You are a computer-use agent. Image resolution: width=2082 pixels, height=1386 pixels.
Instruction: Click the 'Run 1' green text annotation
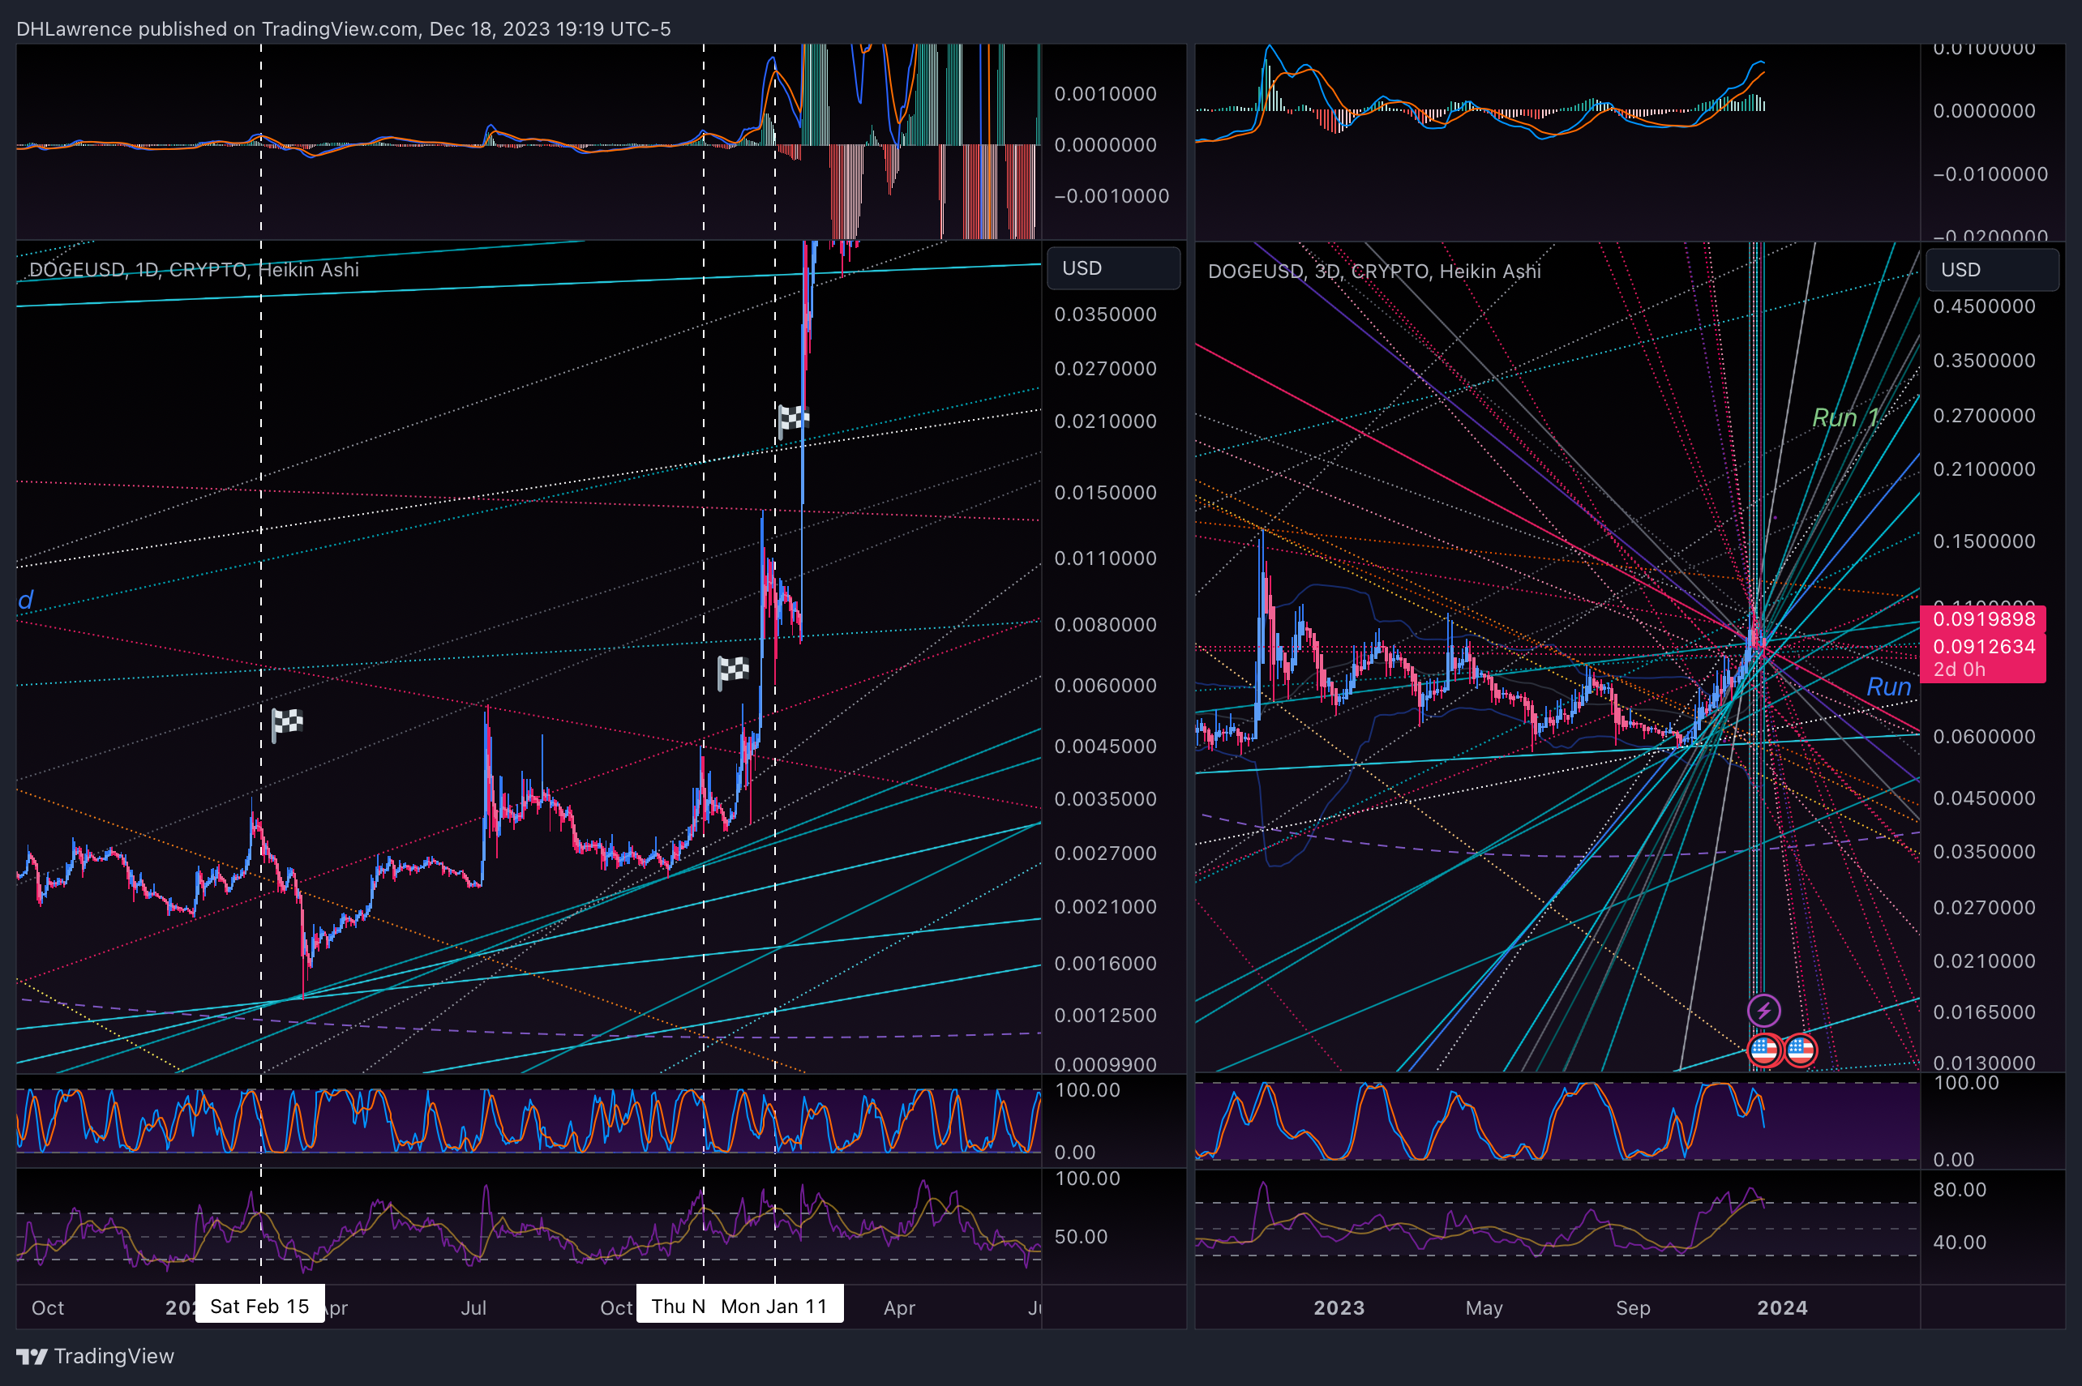(1844, 417)
